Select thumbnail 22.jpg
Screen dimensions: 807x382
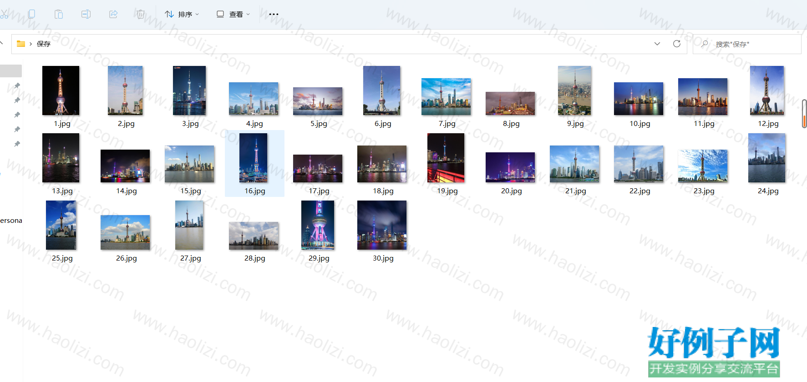pos(639,164)
